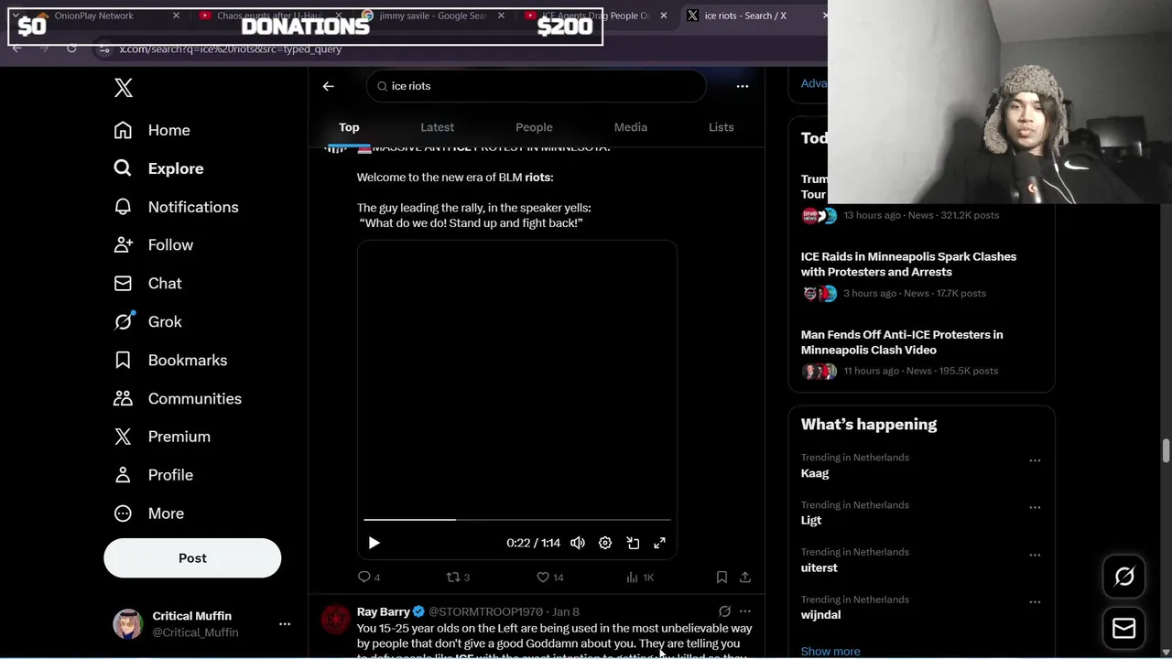Open options for Ligt trend
The height and width of the screenshot is (659, 1172).
1035,507
